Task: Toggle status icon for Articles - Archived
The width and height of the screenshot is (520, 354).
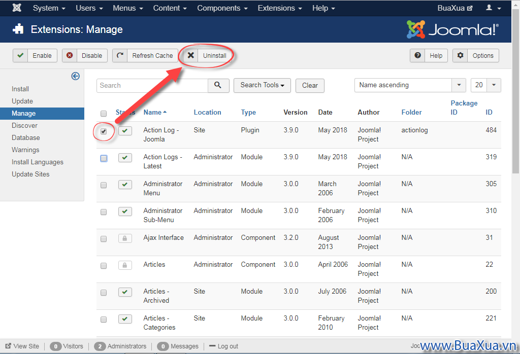Action: (x=125, y=292)
